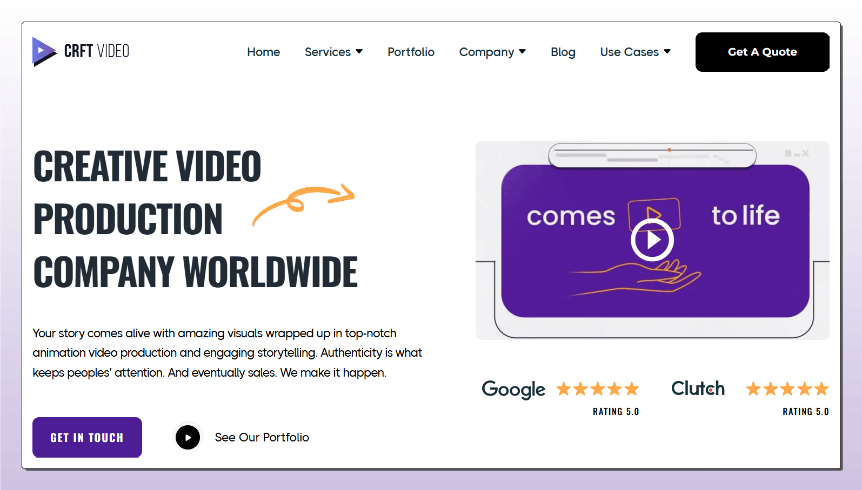This screenshot has width=862, height=490.
Task: Click the CRFT Video play-triangle logo icon
Action: pyautogui.click(x=44, y=51)
